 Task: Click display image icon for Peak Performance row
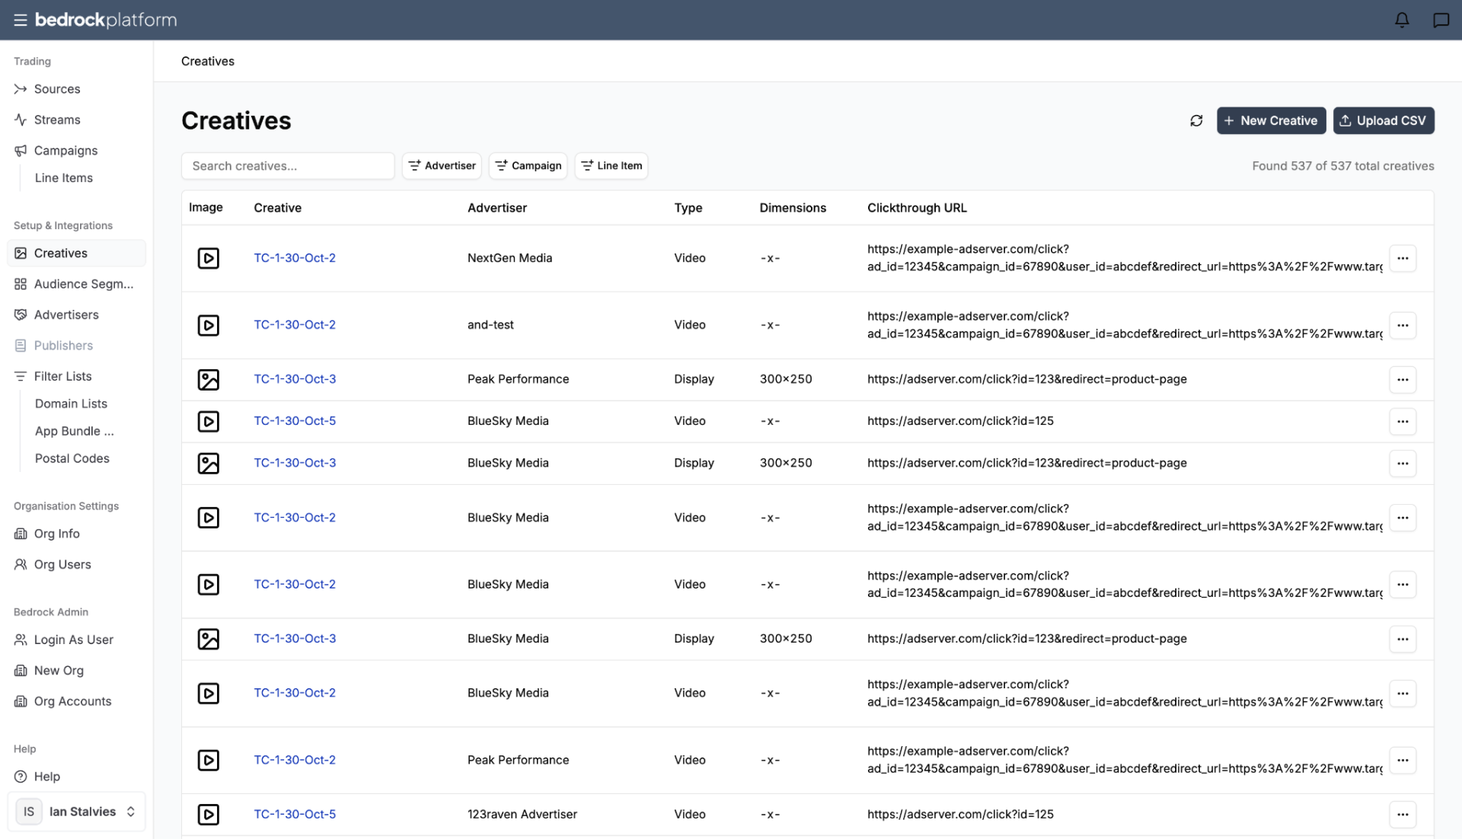[x=208, y=379]
